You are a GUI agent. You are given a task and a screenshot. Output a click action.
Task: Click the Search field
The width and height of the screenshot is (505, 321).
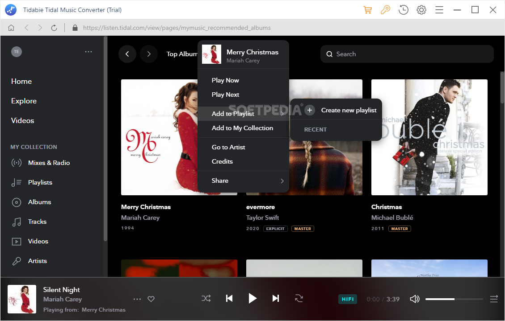pyautogui.click(x=407, y=54)
